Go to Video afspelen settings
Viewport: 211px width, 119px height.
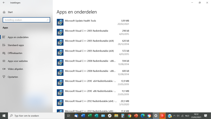[15, 69]
